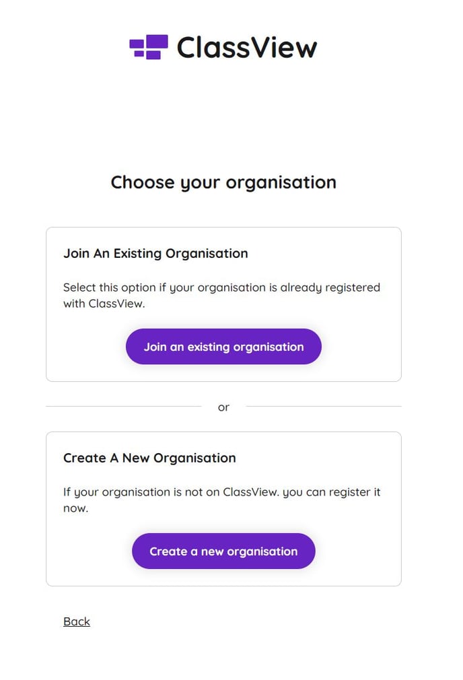The width and height of the screenshot is (463, 680).
Task: Select the Create A New Organisation card
Action: [x=223, y=507]
